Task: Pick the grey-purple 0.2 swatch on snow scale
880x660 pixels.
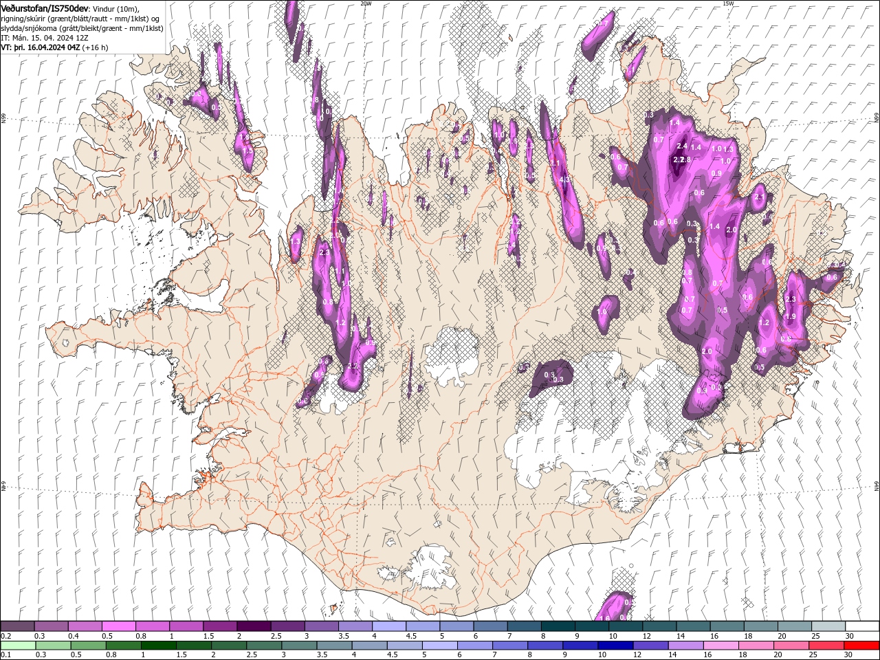Action: point(17,626)
